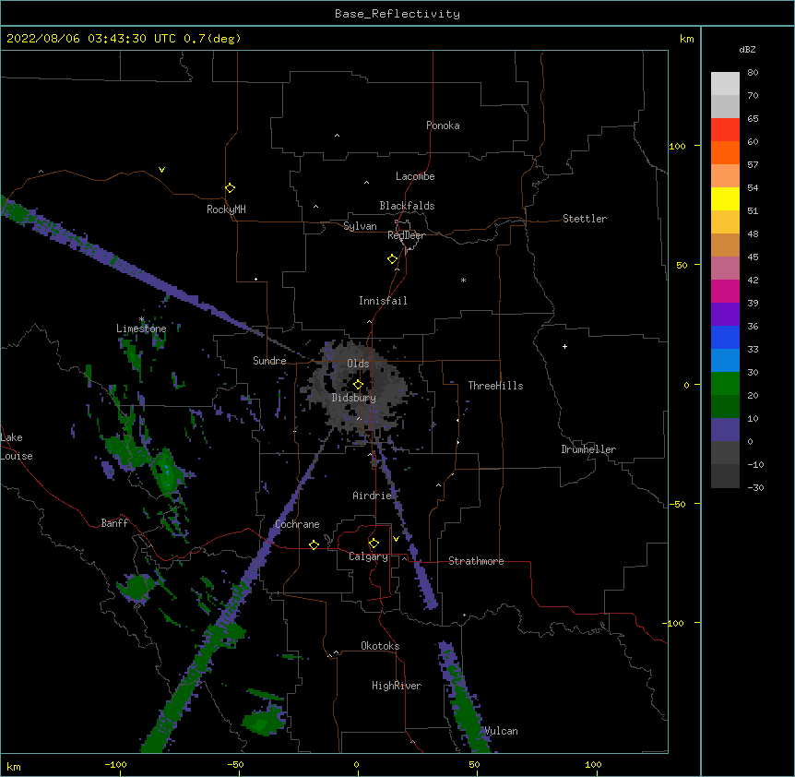Click the Okotoks label
This screenshot has height=777, width=795.
[380, 646]
